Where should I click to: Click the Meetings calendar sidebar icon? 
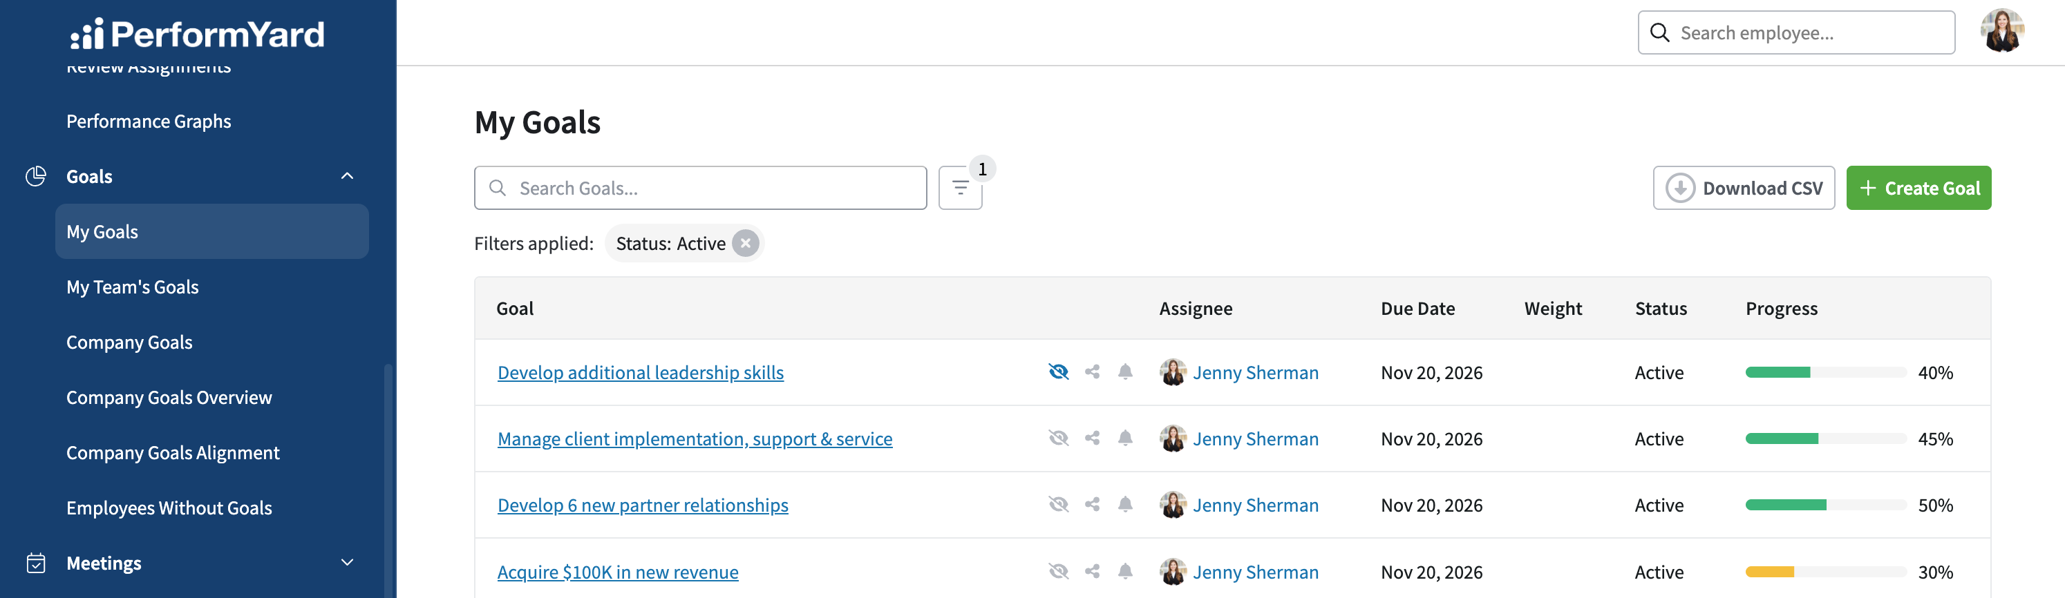pos(36,563)
